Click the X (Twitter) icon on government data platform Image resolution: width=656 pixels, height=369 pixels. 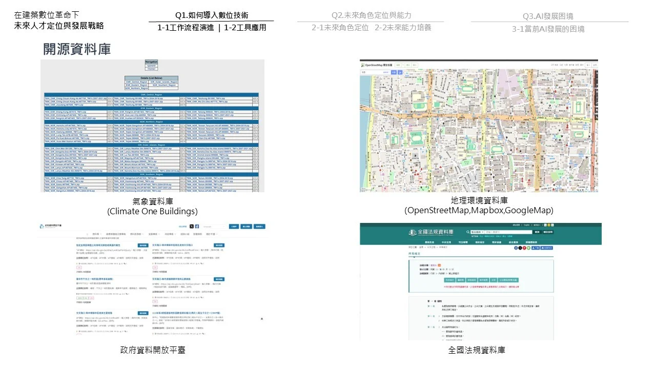point(192,226)
